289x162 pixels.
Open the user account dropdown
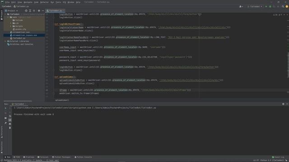coord(241,6)
